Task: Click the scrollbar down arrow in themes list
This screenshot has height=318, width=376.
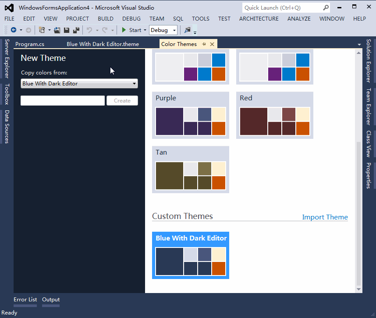Action: 359,289
